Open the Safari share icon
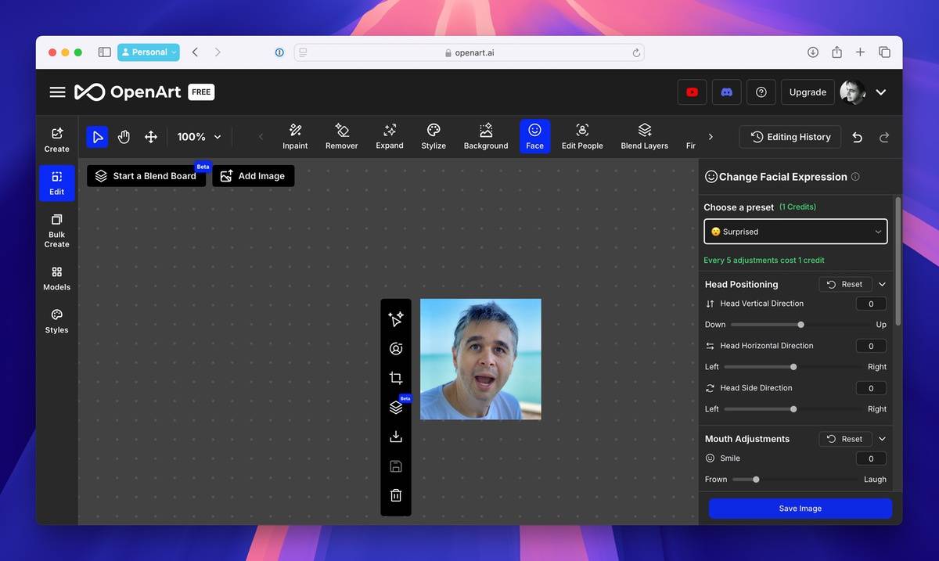 pos(836,52)
